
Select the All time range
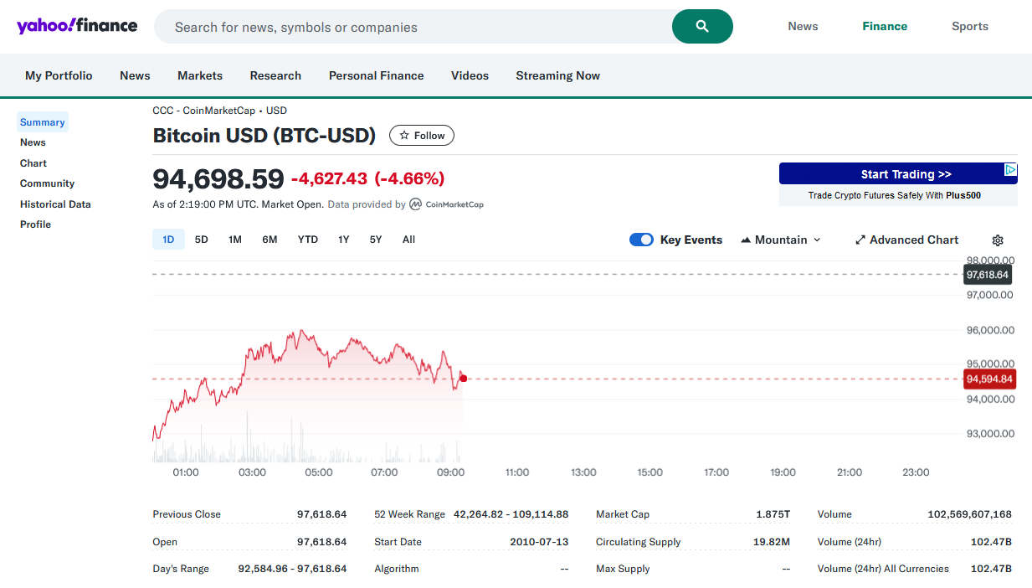[x=408, y=240]
